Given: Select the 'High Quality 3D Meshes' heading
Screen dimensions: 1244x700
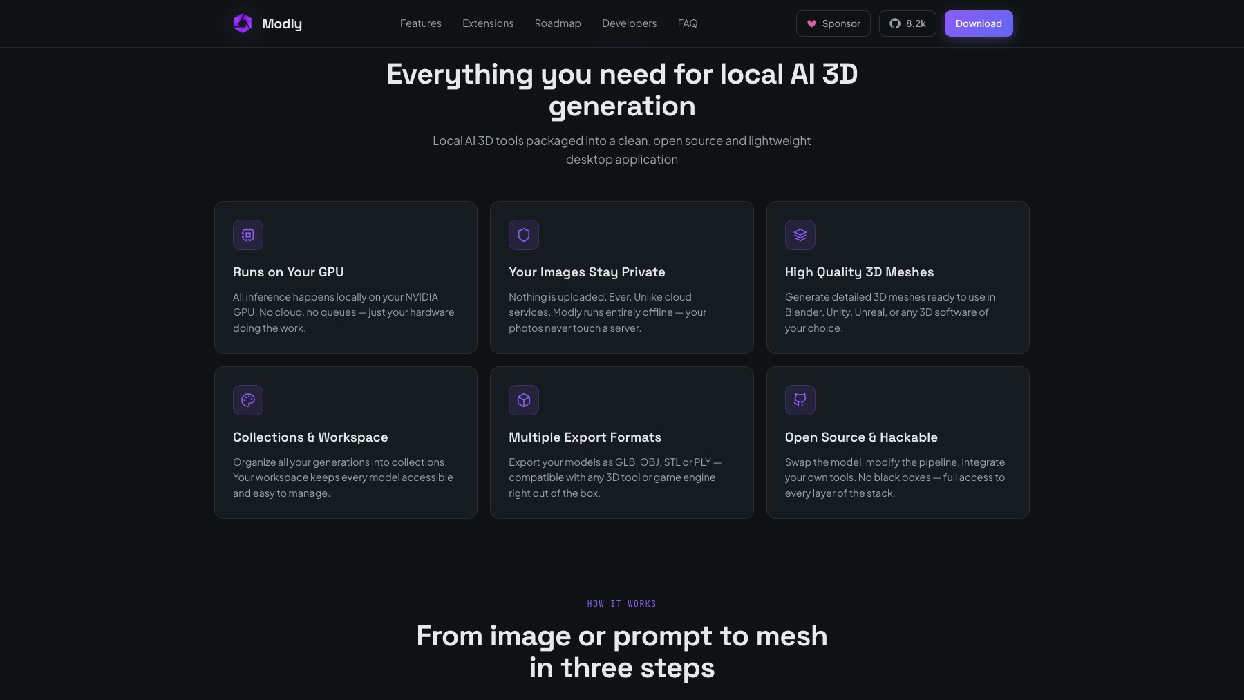Looking at the screenshot, I should [859, 272].
